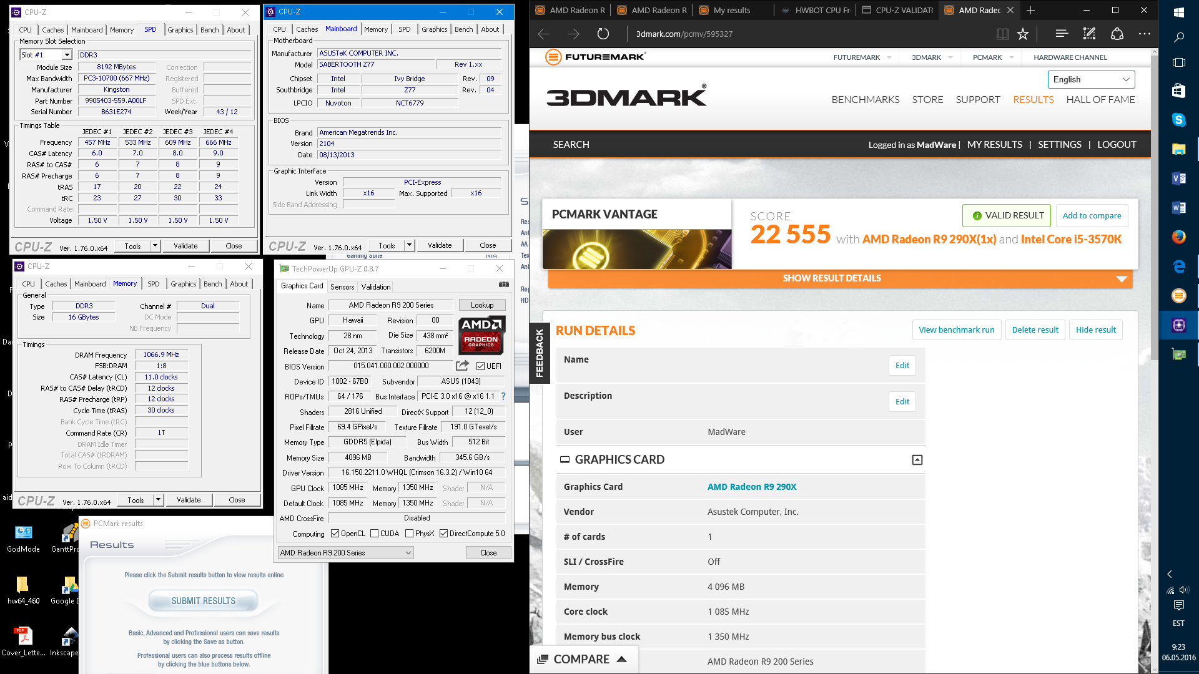
Task: Click the Bus Interface question mark
Action: coord(503,396)
